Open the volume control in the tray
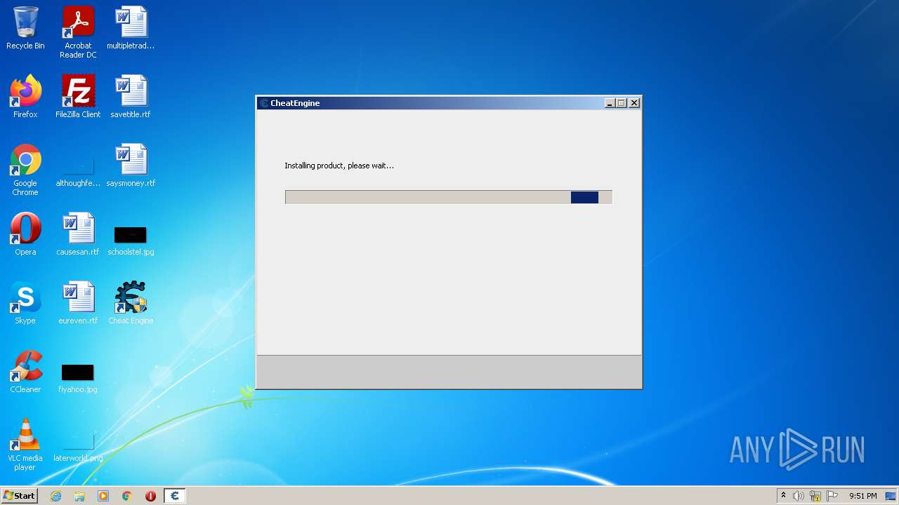 799,496
